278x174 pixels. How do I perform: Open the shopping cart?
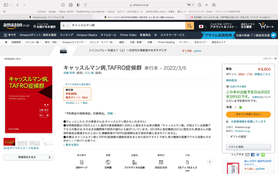[x=267, y=26]
